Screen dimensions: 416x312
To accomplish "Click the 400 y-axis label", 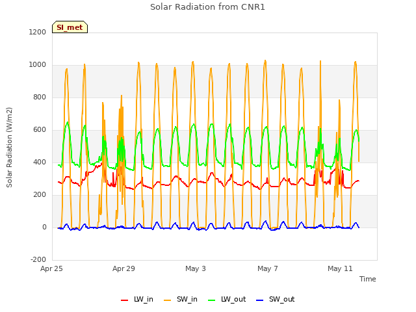I will [40, 162].
